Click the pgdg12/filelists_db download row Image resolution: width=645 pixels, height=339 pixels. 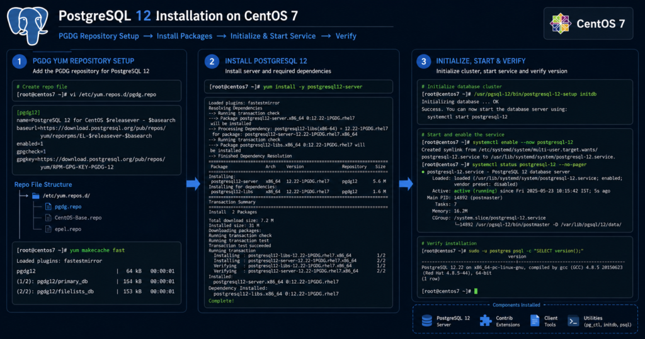coord(96,291)
